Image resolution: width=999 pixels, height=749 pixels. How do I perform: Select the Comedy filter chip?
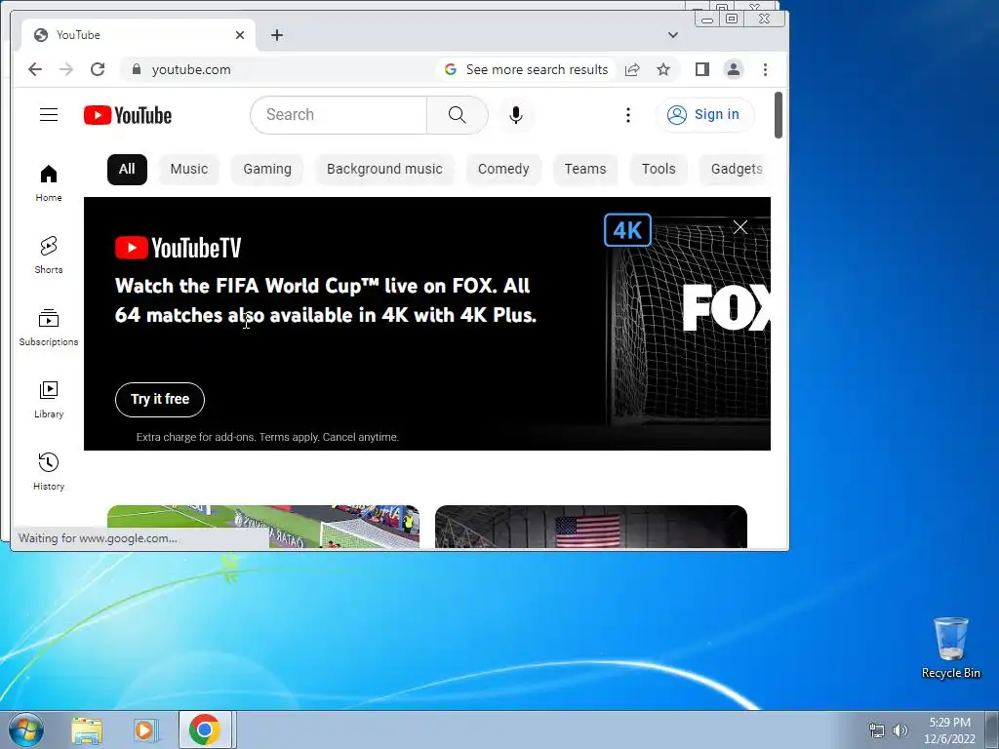pyautogui.click(x=503, y=169)
